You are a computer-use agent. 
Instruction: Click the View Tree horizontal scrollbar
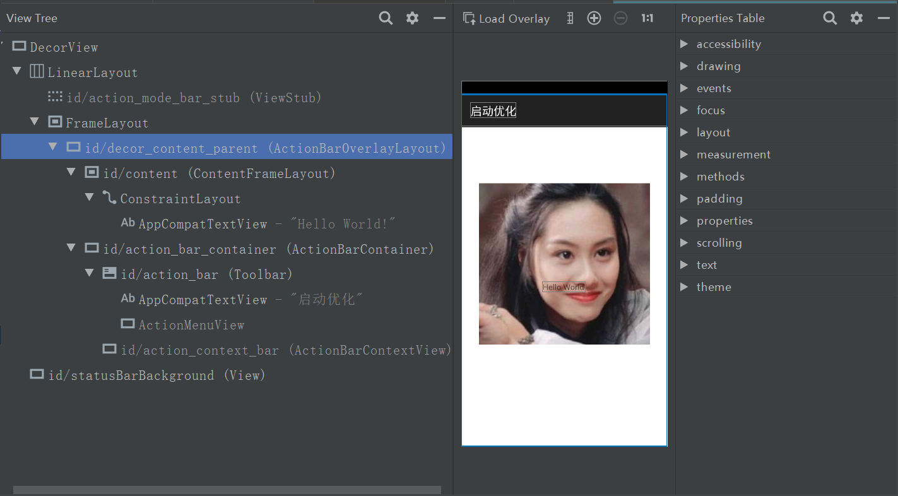[x=227, y=490]
